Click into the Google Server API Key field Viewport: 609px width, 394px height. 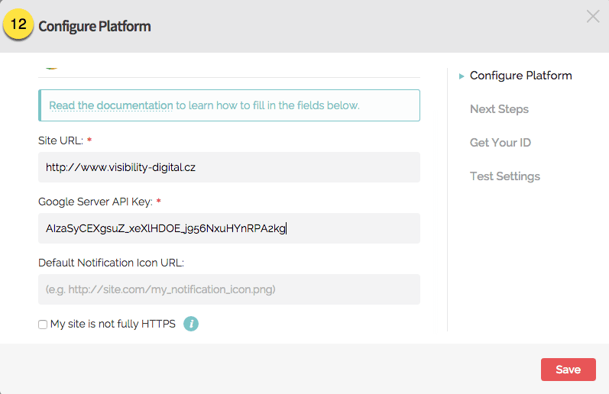tap(229, 228)
